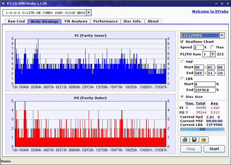Toggle the Max speed checkbox
The height and width of the screenshot is (165, 231).
[x=212, y=47]
